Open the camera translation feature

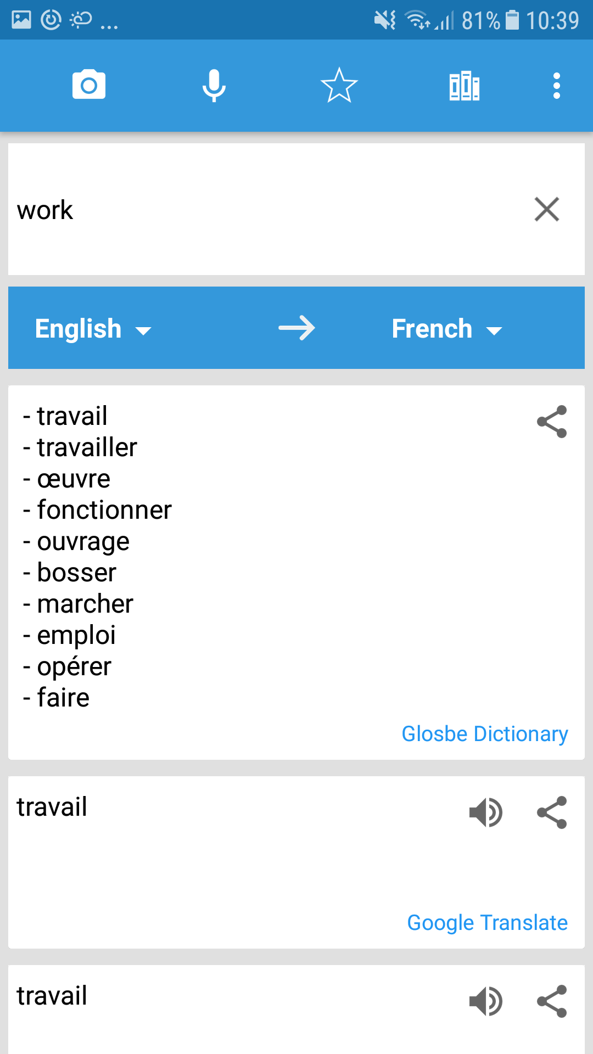tap(89, 85)
